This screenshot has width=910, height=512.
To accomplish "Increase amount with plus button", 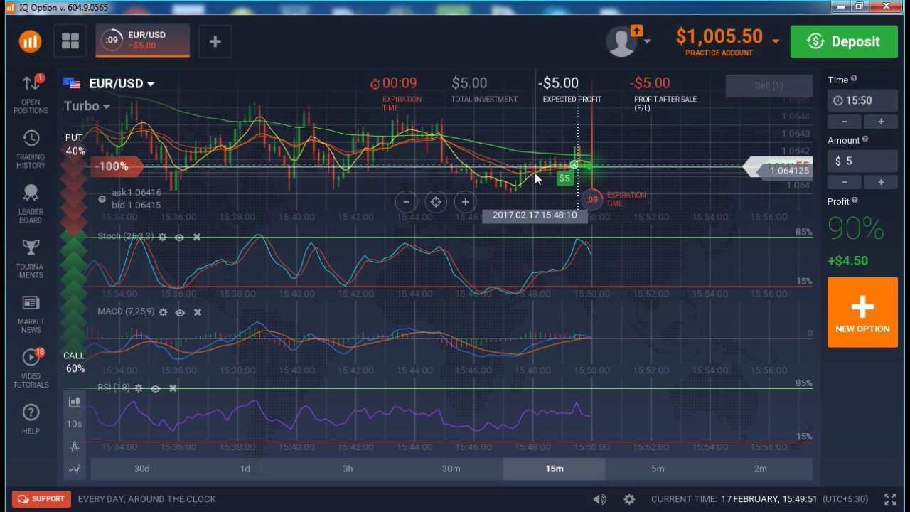I will (x=881, y=182).
